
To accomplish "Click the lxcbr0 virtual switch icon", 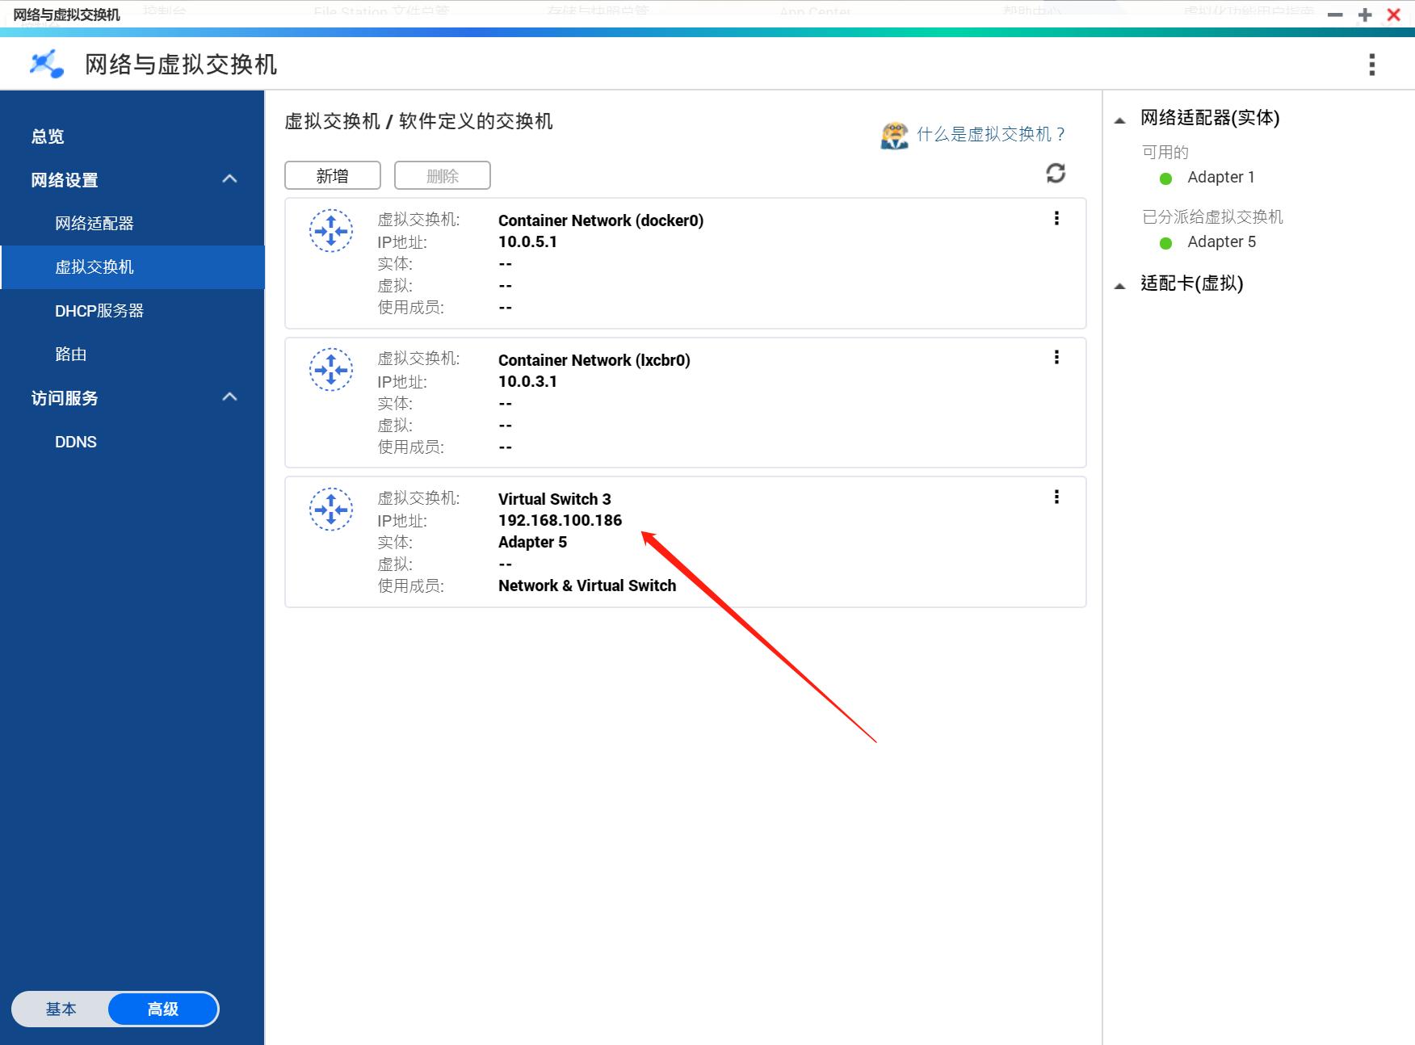I will (331, 370).
